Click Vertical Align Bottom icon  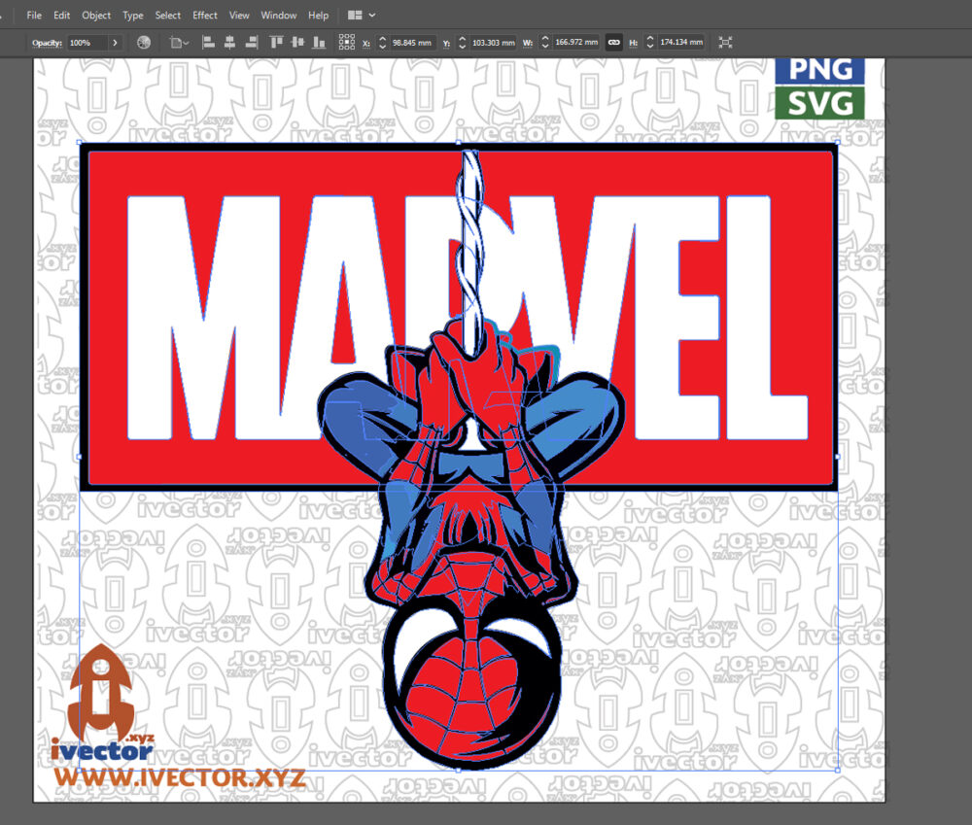point(319,42)
